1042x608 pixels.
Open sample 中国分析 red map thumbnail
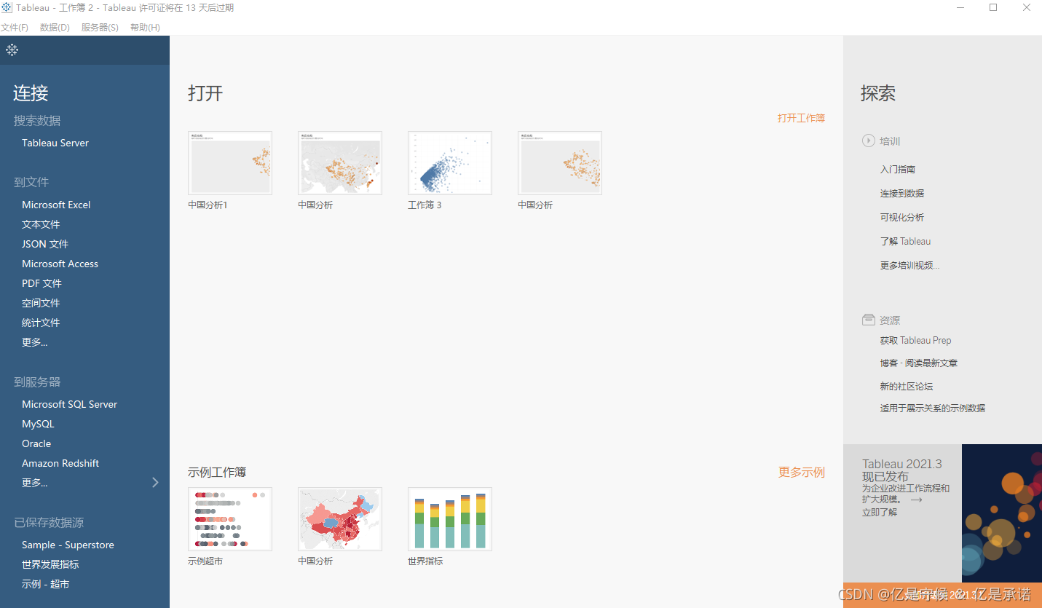(340, 519)
